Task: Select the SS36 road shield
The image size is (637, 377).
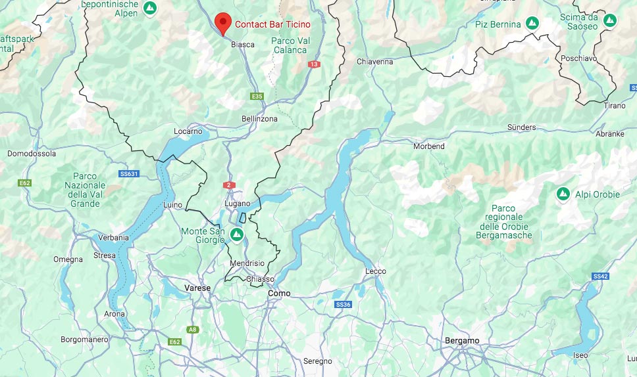Action: pyautogui.click(x=344, y=304)
